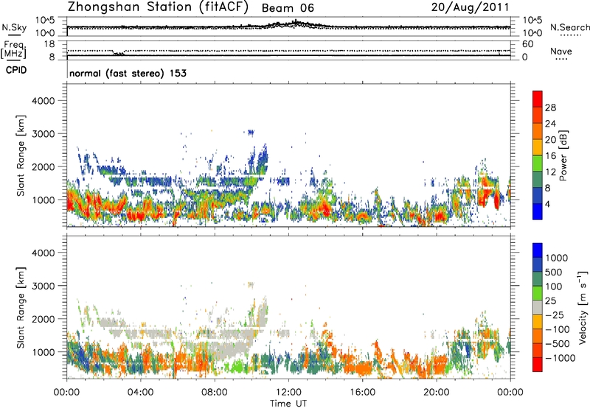Click 'Slant Range [km]' label of velocity panel
This screenshot has height=408, width=590.
click(21, 307)
